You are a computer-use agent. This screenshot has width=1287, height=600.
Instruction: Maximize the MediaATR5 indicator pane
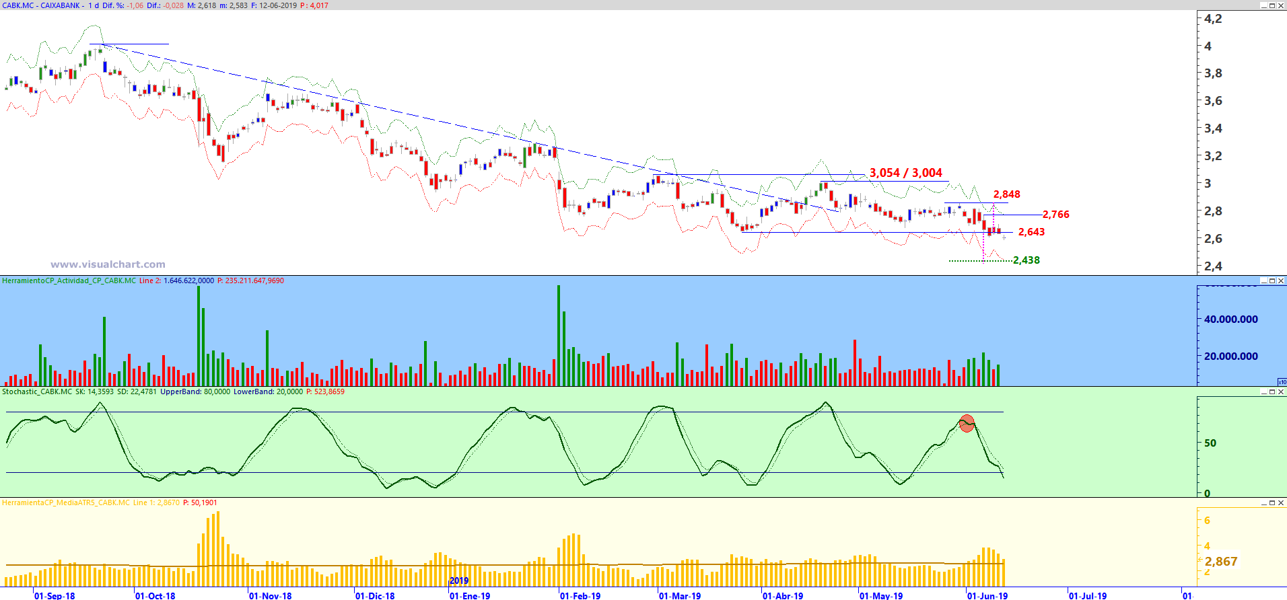[x=1272, y=502]
